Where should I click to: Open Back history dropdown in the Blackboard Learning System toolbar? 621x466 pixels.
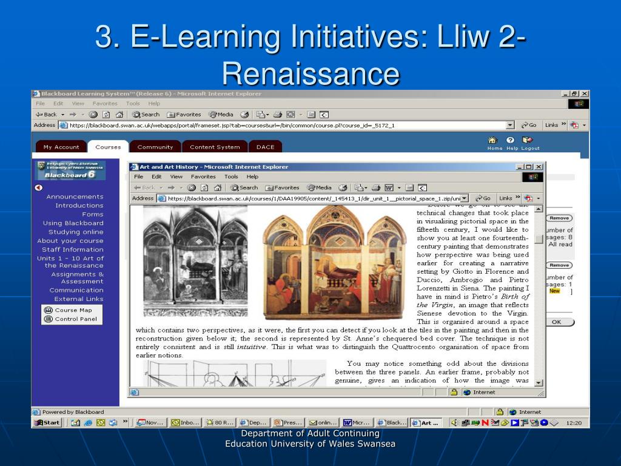pos(62,115)
